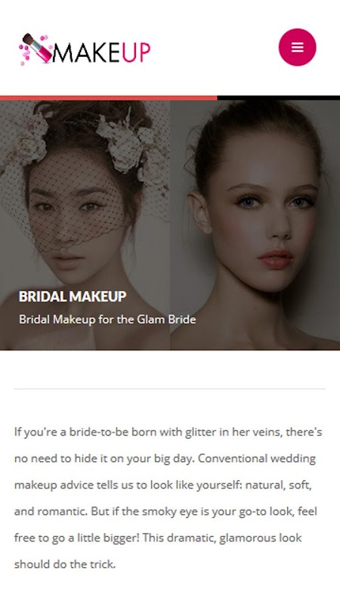Click the Bridal Makeup for the Glam Bride caption
The image size is (340, 605).
point(107,319)
